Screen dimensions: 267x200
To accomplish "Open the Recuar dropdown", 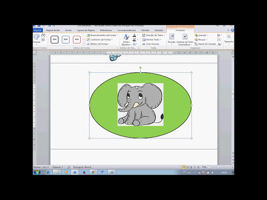I will [x=201, y=39].
